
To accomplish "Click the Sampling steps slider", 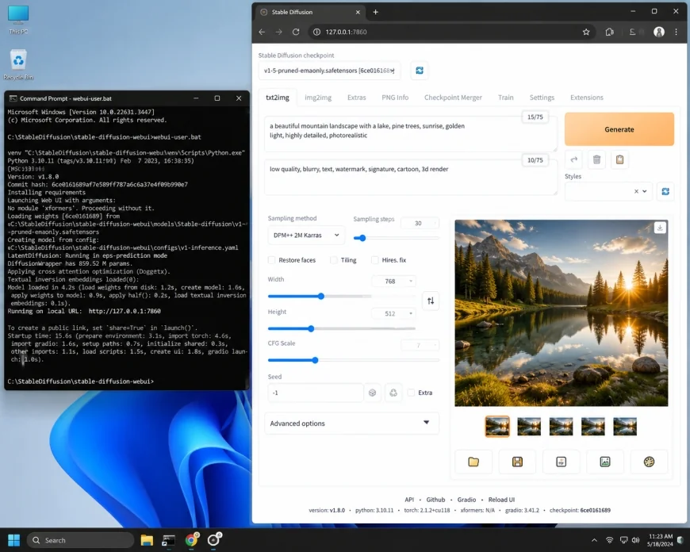I will click(x=396, y=238).
